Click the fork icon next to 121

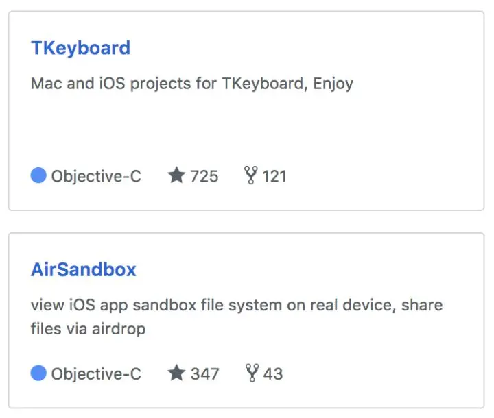click(x=251, y=175)
